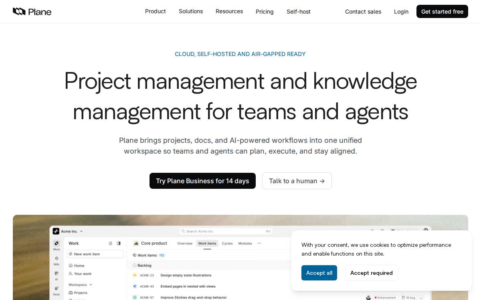
Task: Choose Accept required cookies
Action: 372,273
